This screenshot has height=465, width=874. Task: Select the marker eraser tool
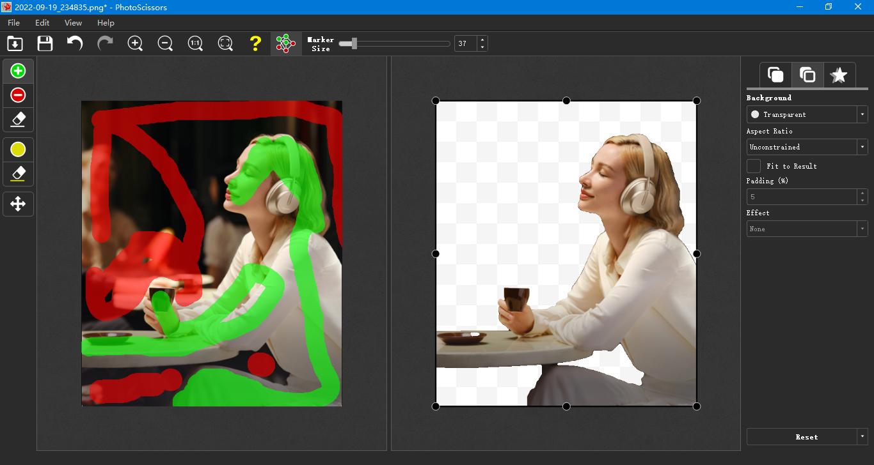tap(17, 119)
